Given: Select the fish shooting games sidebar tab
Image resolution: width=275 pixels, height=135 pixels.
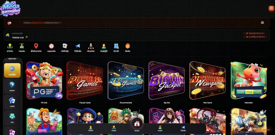Looking at the screenshot, I should (12, 86).
